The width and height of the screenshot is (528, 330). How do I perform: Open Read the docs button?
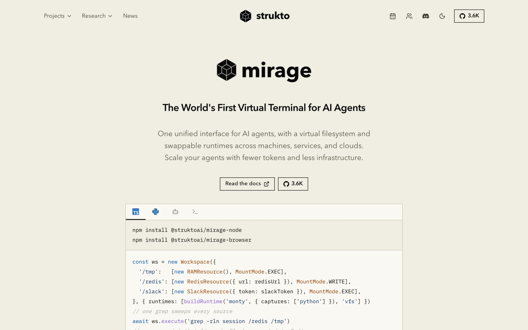[247, 184]
